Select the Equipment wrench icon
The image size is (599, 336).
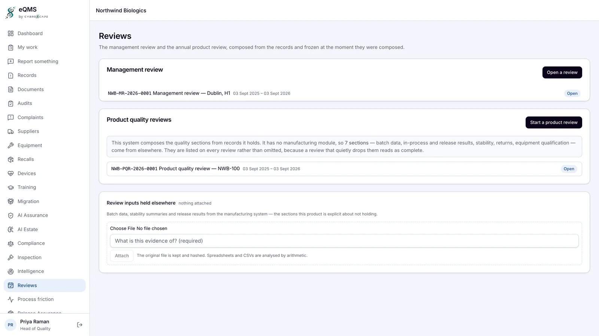(10, 146)
